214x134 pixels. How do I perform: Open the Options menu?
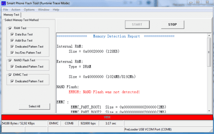tap(29, 10)
